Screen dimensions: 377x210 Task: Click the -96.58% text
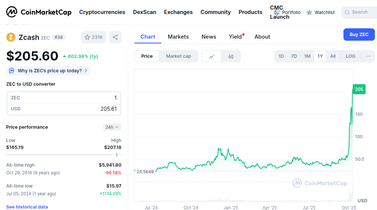coord(113,173)
